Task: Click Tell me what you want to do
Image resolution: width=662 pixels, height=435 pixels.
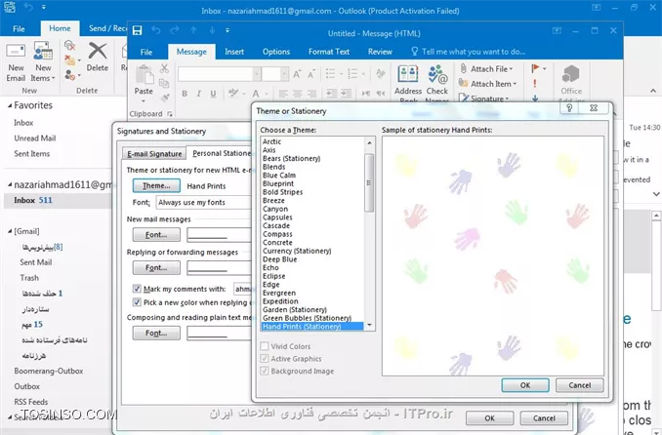Action: (469, 52)
